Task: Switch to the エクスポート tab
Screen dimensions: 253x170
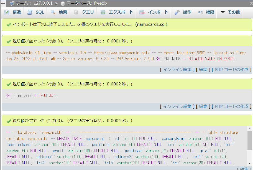Action: (121, 12)
